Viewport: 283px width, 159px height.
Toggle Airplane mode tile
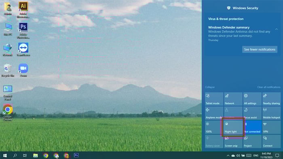coord(214,113)
